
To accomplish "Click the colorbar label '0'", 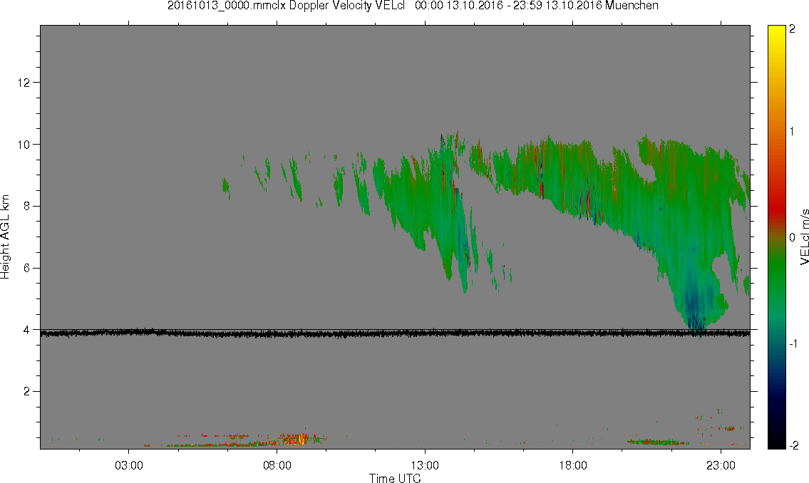I will pos(793,237).
